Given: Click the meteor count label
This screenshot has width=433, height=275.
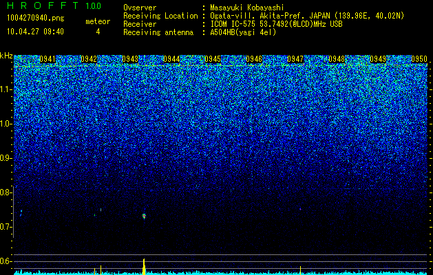Looking at the screenshot, I should point(98,21).
